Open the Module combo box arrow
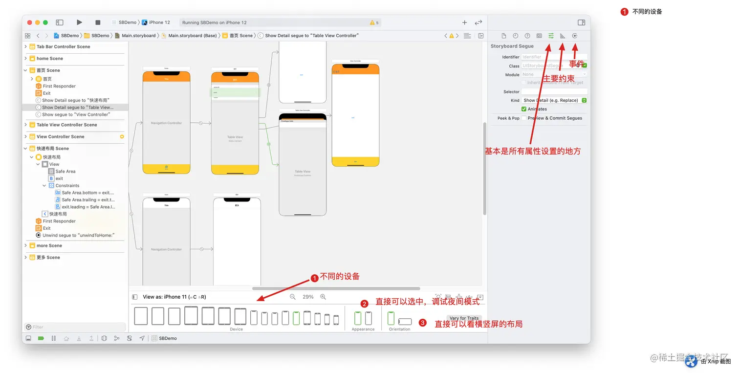The image size is (739, 373). coord(585,74)
